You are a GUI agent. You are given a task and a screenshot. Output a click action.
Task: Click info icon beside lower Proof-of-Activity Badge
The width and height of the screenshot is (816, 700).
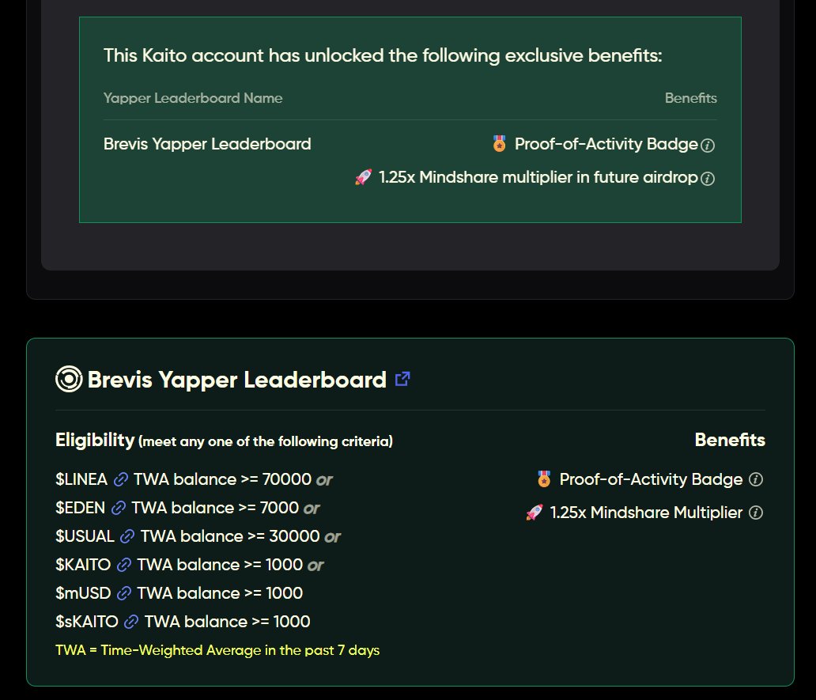coord(756,479)
